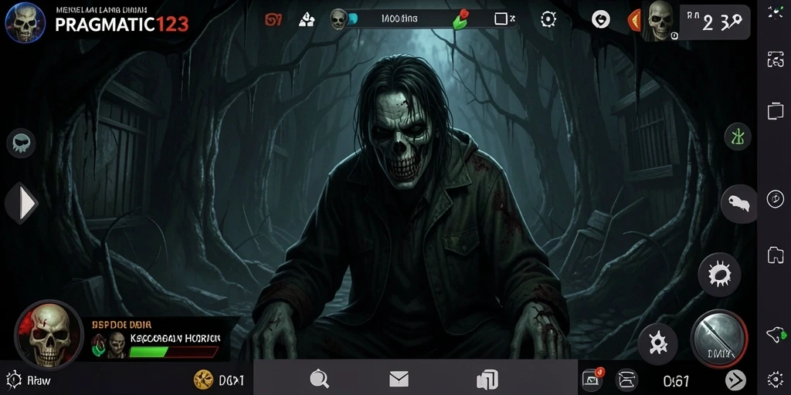The height and width of the screenshot is (395, 791).
Task: Expand the left side panel arrow
Action: [x=22, y=204]
